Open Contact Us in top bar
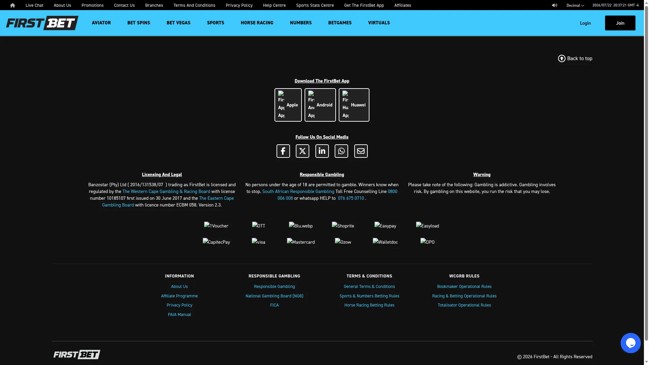The image size is (649, 365). coord(124,5)
